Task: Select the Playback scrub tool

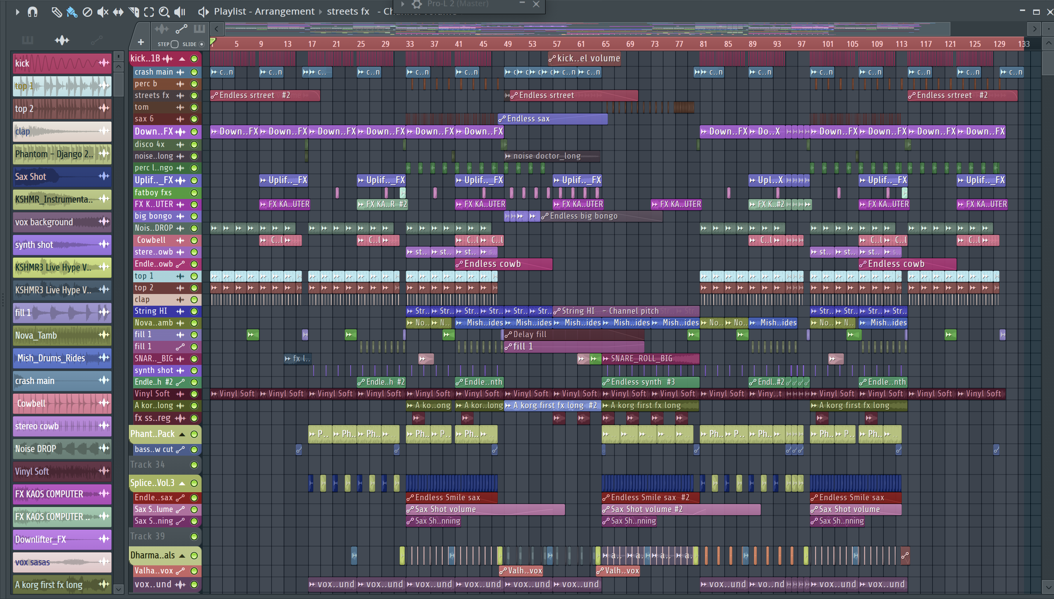Action: tap(180, 12)
